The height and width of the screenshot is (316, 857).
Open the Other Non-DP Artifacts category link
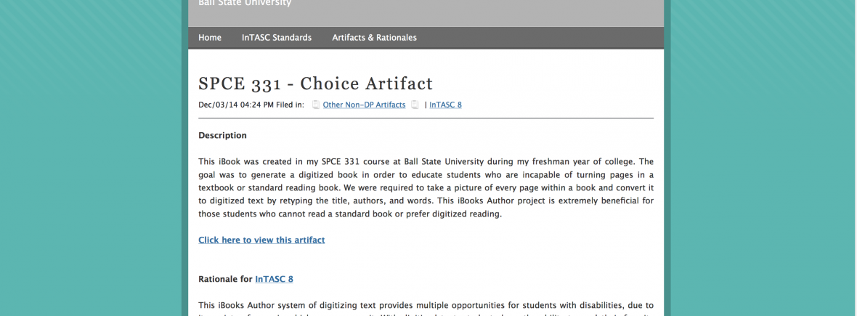point(364,105)
